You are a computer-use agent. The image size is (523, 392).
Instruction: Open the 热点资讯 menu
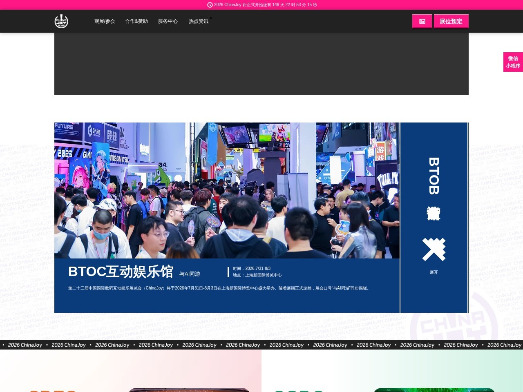pos(199,21)
